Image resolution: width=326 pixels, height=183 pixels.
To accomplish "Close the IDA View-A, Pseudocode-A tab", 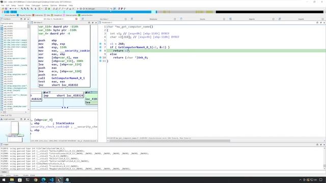I will (x=76, y=19).
